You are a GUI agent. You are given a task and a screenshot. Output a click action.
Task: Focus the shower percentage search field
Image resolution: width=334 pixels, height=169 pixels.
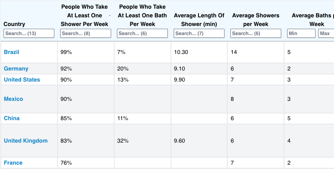(85, 33)
